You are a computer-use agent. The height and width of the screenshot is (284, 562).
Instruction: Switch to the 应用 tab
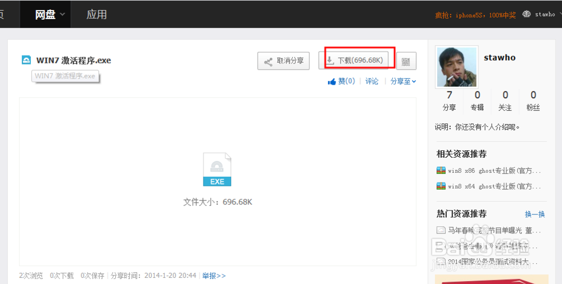coord(97,15)
